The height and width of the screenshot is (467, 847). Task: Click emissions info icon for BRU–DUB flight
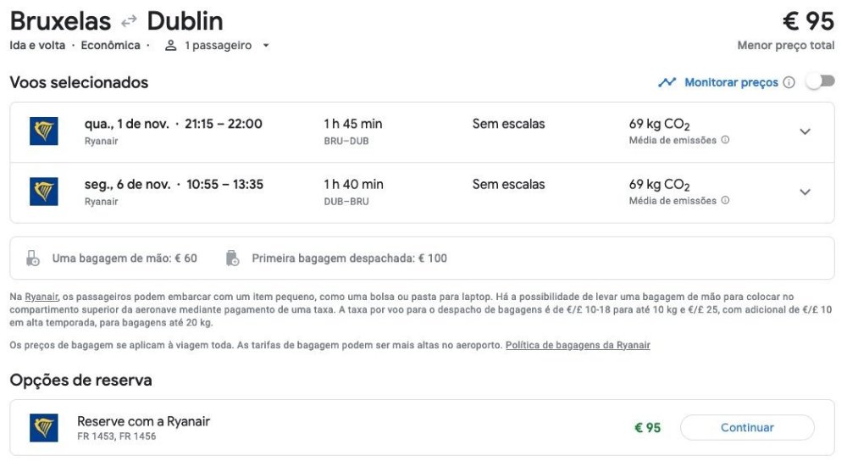point(725,141)
